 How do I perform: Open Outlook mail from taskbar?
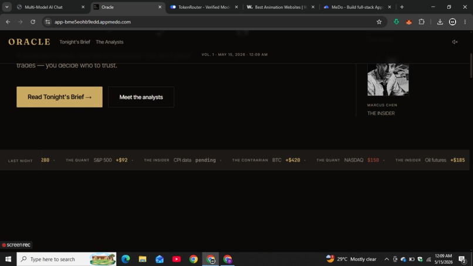pyautogui.click(x=159, y=259)
